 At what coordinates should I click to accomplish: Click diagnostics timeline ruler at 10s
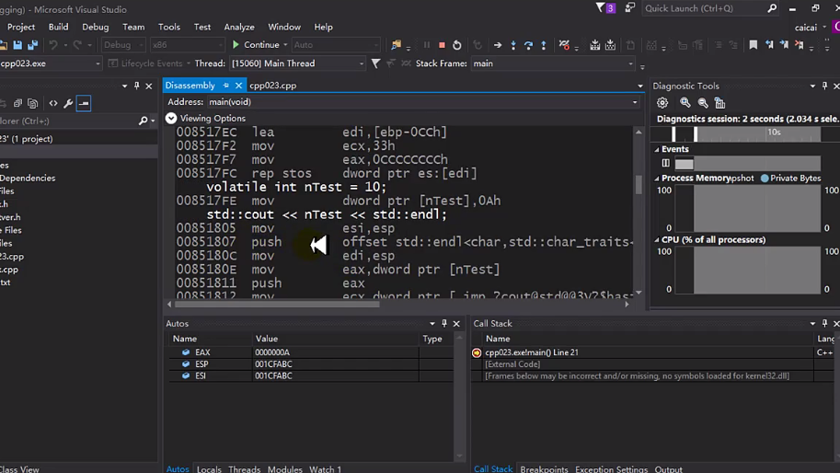coord(774,133)
